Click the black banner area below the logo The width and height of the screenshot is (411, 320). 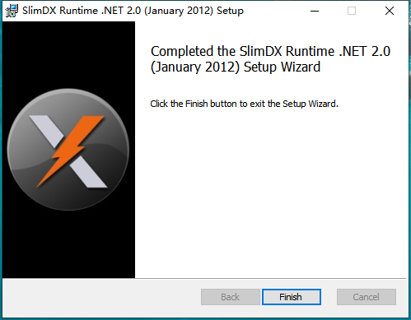(68, 244)
